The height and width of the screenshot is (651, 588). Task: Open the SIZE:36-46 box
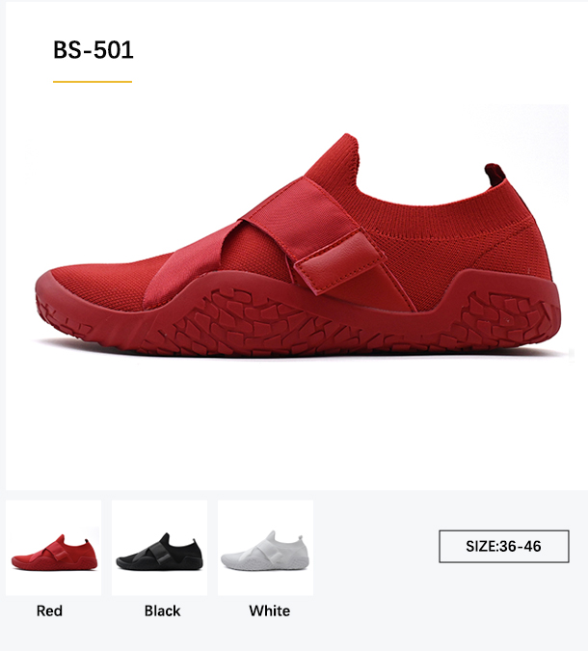point(504,547)
